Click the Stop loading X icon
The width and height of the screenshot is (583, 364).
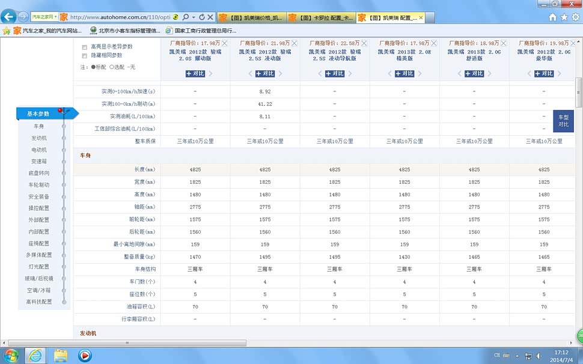tap(210, 17)
